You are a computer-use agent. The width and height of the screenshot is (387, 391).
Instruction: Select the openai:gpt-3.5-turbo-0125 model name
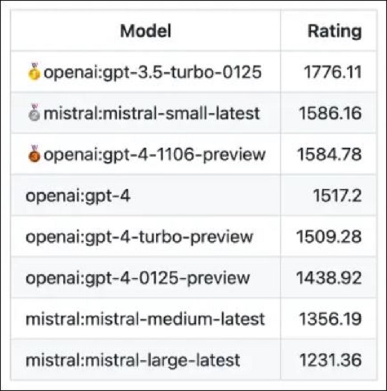[x=153, y=72]
